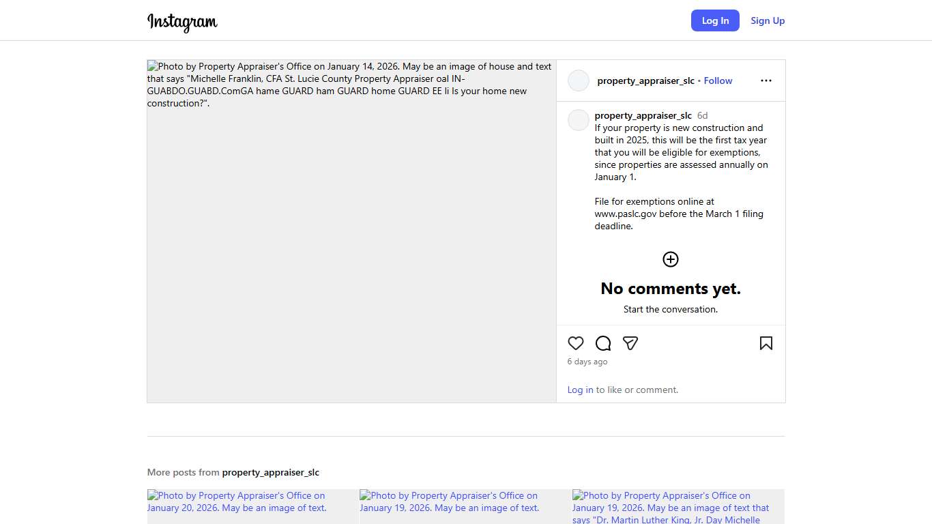Viewport: 932px width, 524px height.
Task: Open the three-dot more options menu
Action: [x=766, y=81]
